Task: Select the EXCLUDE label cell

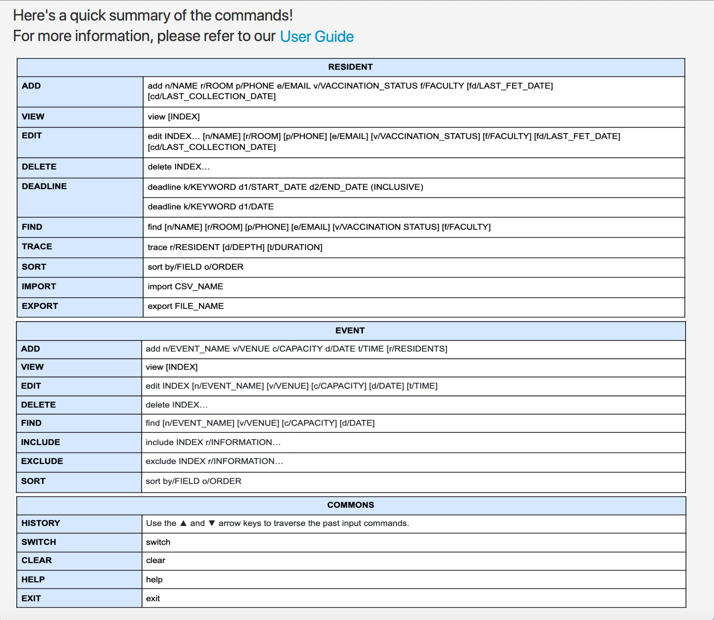Action: click(79, 462)
